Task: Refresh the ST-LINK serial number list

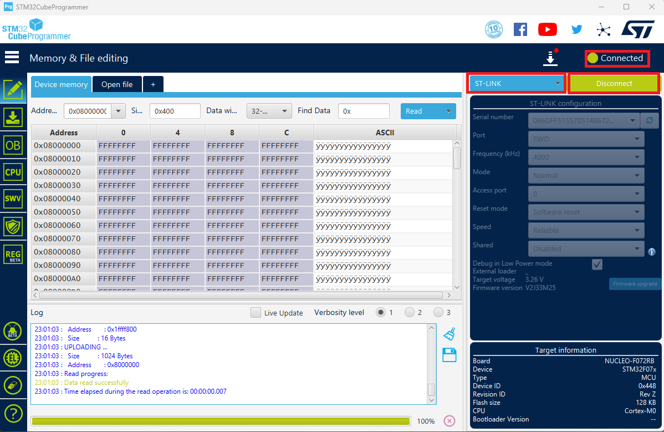Action: [649, 120]
